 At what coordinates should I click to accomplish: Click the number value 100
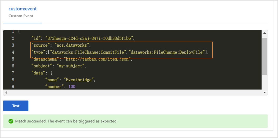[x=72, y=86]
